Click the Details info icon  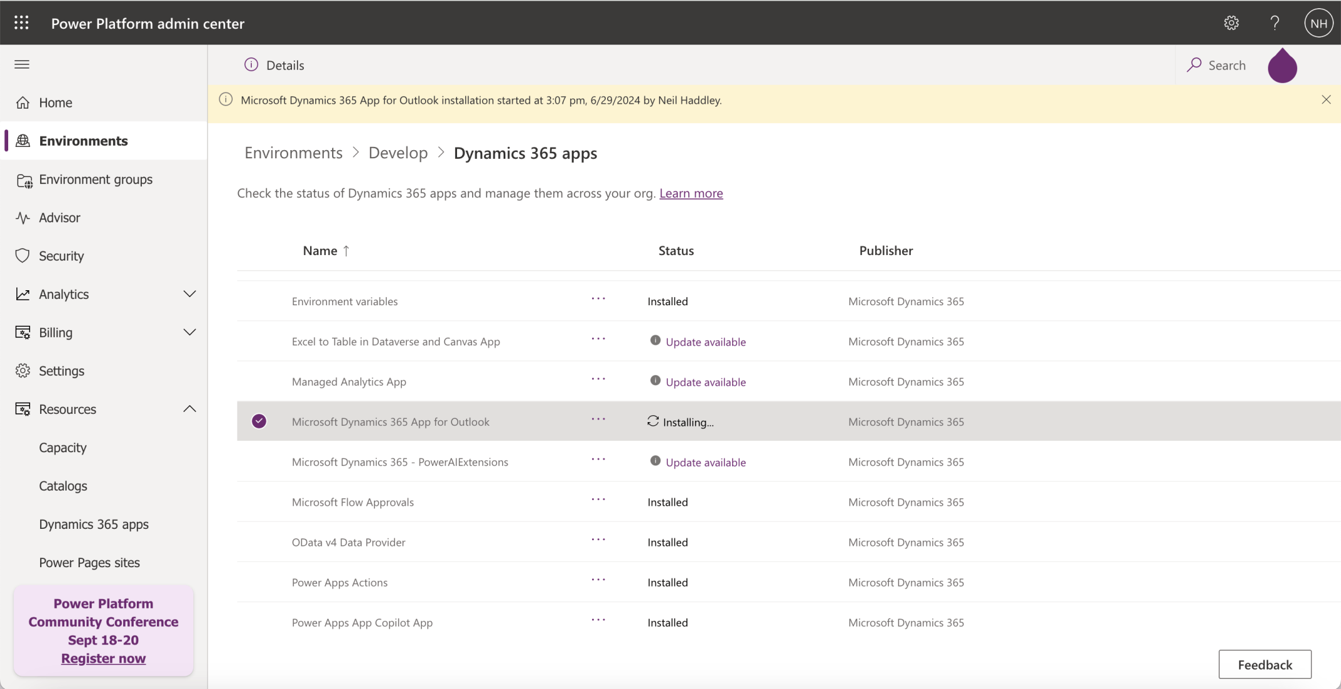(x=251, y=65)
